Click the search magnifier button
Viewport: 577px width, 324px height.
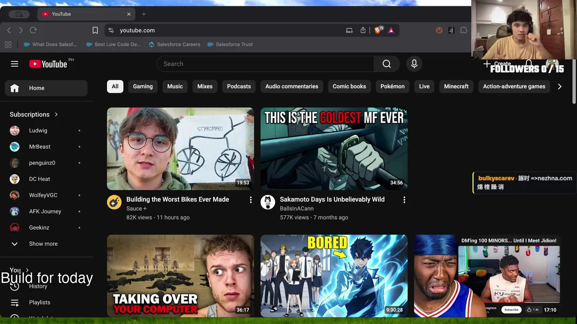[x=387, y=64]
